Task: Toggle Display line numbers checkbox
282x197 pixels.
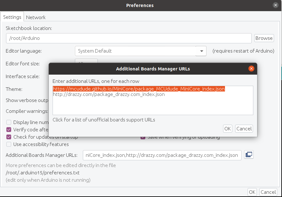Action: [9, 122]
